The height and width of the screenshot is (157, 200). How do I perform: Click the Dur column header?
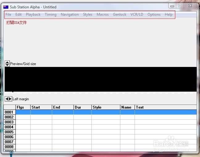pos(82,107)
